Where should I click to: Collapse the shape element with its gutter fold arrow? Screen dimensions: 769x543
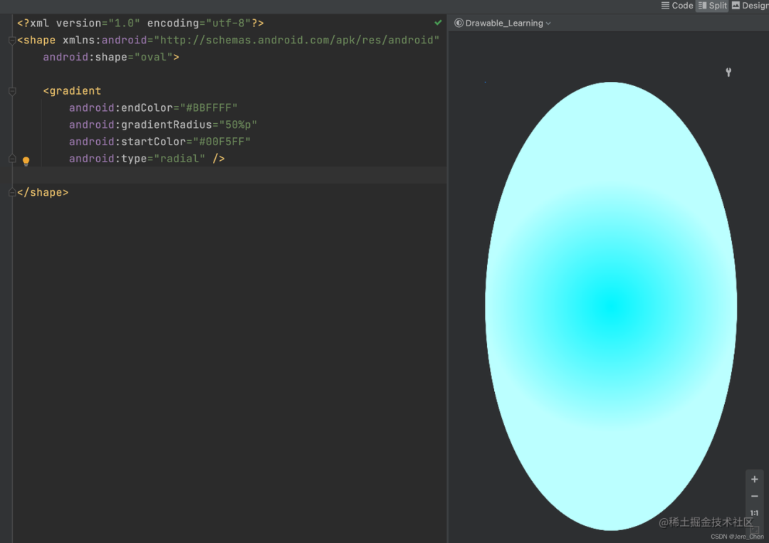[11, 39]
